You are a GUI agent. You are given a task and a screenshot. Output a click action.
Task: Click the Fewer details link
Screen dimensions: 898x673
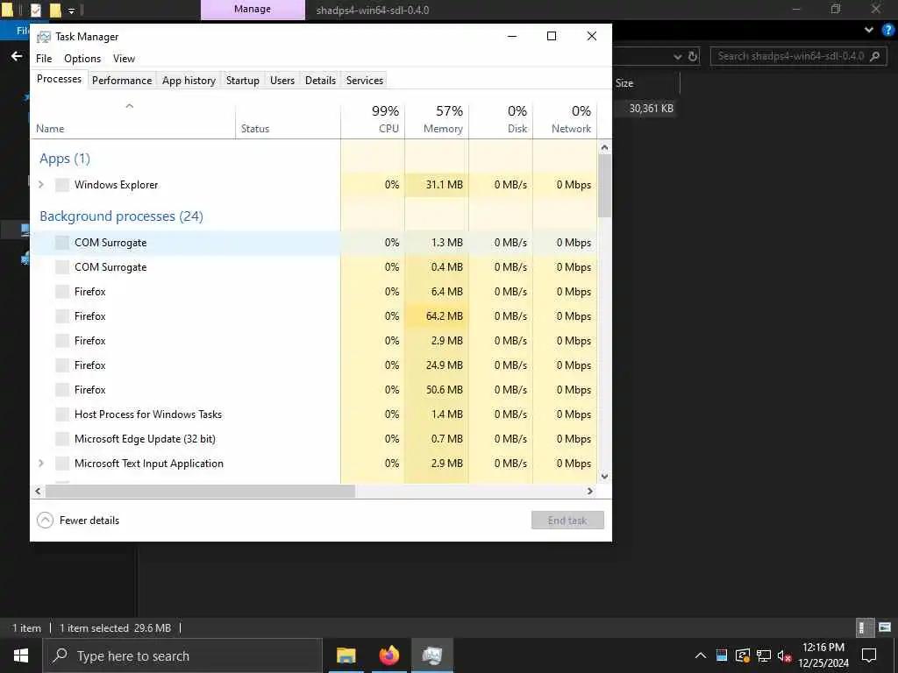tap(89, 521)
